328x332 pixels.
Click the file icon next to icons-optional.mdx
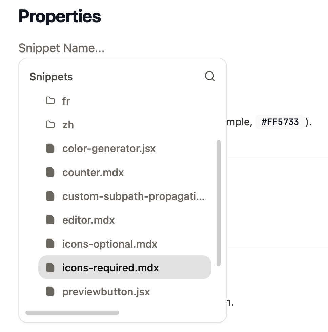click(x=50, y=244)
